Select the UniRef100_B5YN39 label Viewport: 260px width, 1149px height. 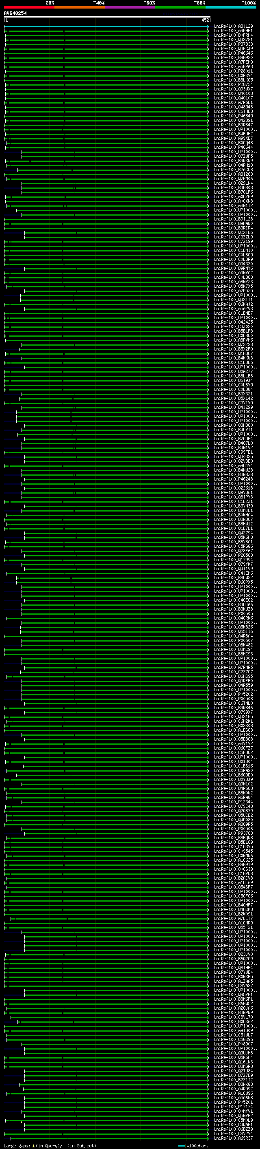[x=233, y=506]
